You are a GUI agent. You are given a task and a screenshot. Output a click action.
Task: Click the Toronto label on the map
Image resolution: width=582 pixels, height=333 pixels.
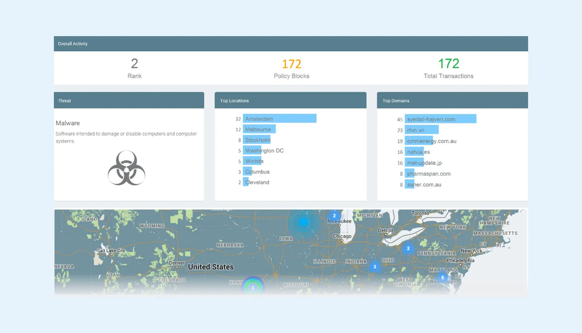point(420,213)
